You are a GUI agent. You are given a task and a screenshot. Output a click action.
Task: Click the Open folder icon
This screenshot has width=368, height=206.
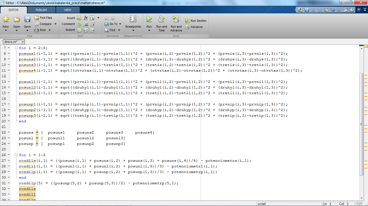(17, 19)
